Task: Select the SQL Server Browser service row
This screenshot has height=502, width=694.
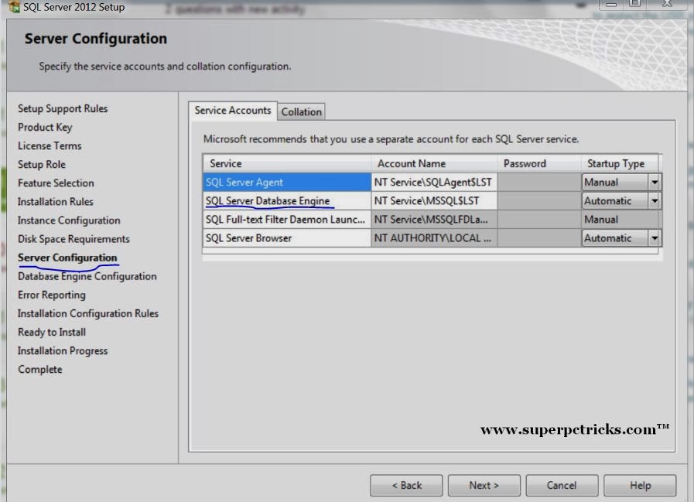Action: click(x=287, y=238)
